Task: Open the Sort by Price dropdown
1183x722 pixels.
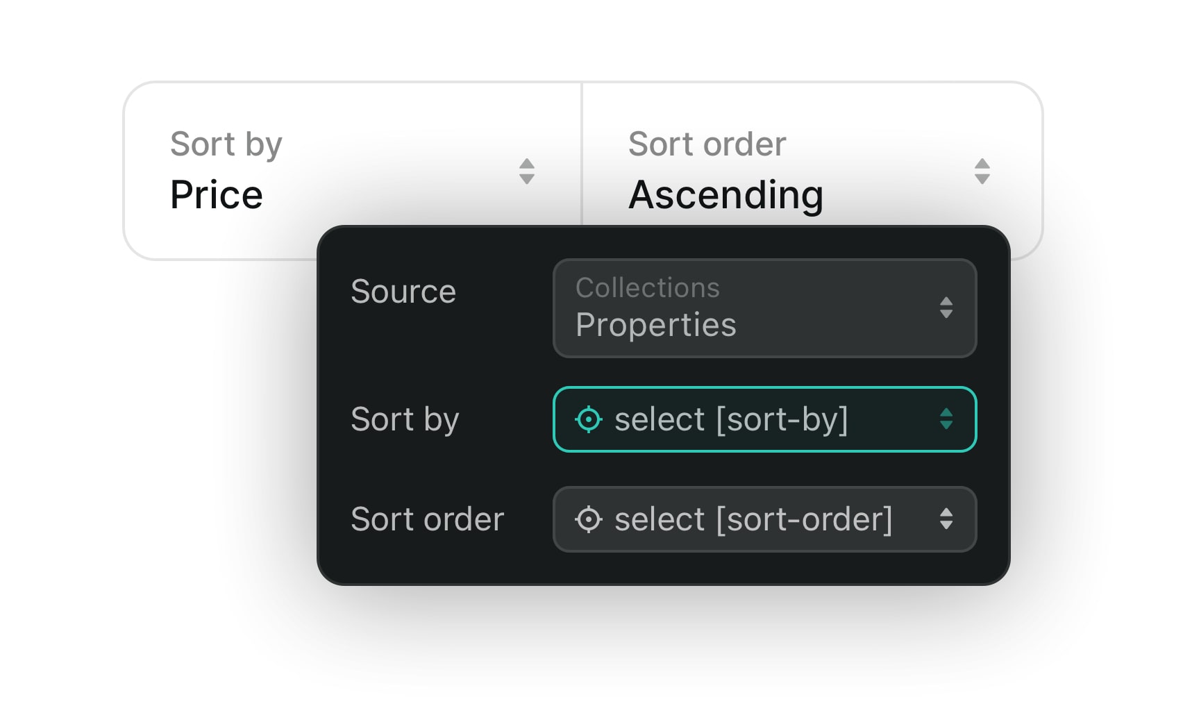Action: pos(353,171)
